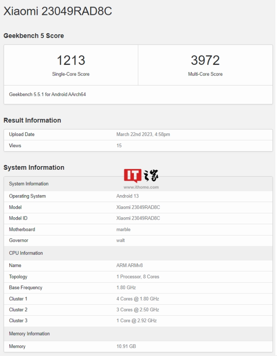The image size is (277, 356).
Task: Click the Cluster 3 label
Action: pyautogui.click(x=18, y=321)
